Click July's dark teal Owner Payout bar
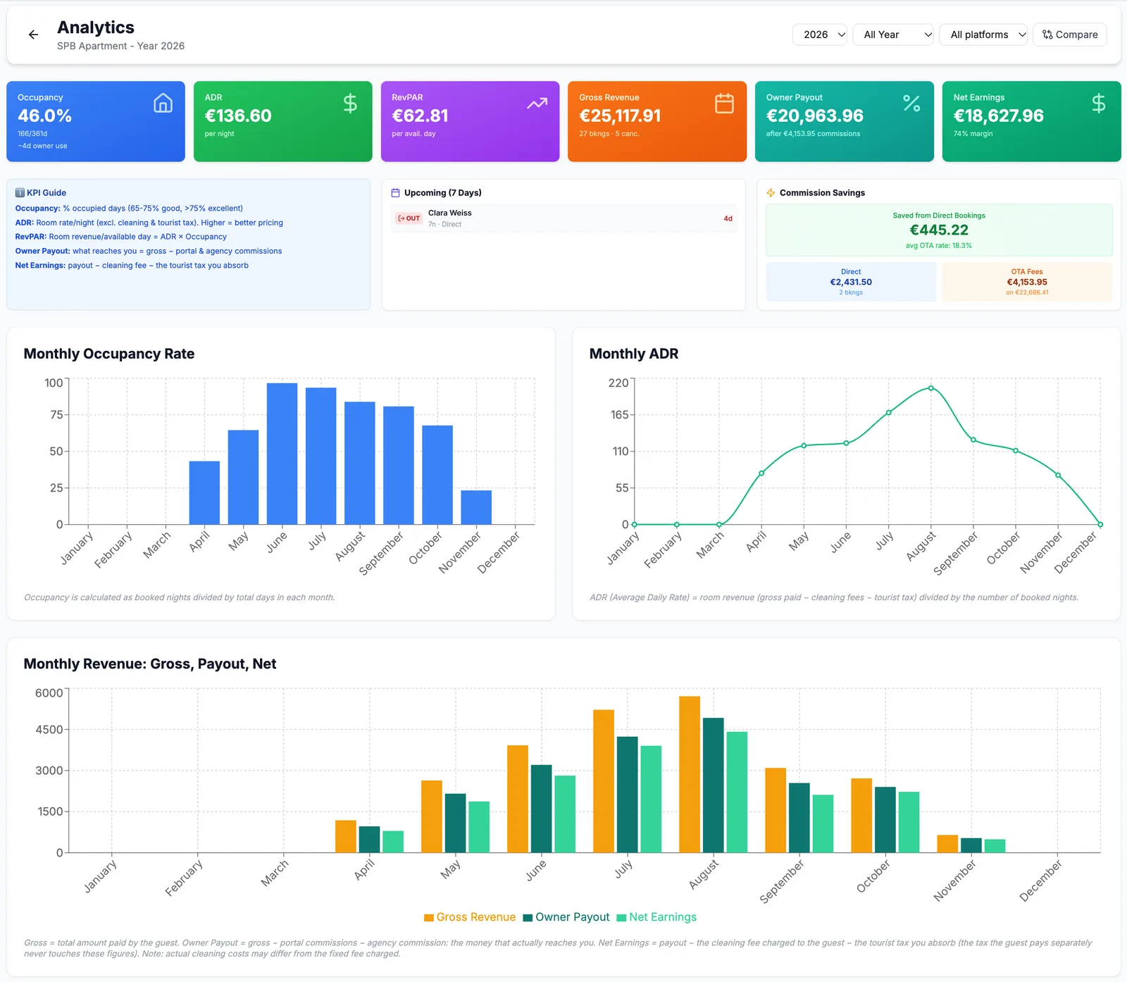1127x982 pixels. coord(627,795)
